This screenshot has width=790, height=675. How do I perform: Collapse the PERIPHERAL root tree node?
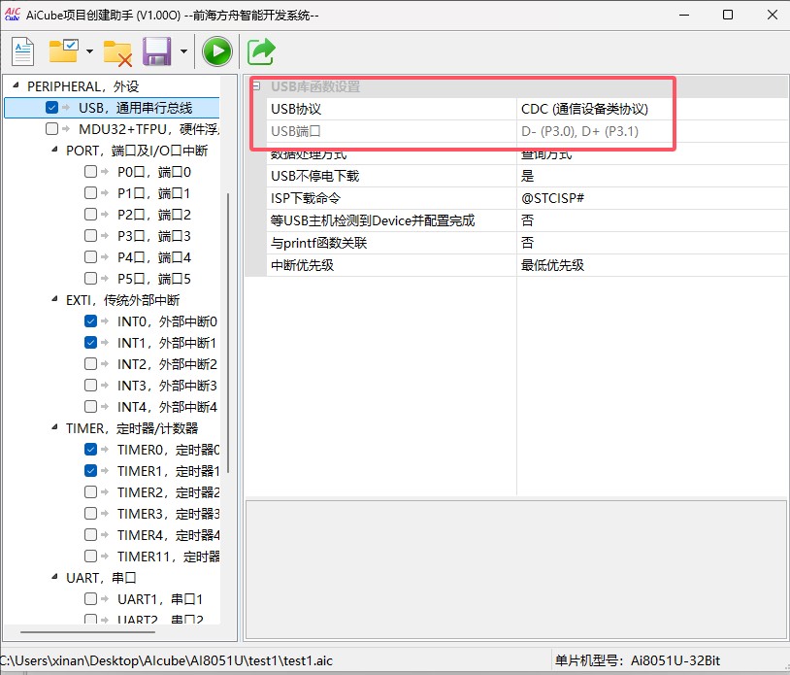click(x=16, y=85)
